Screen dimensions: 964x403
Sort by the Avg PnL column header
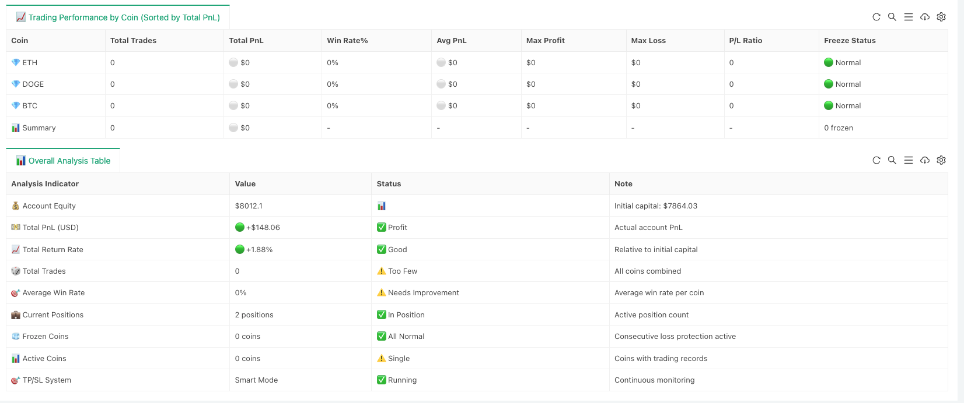[452, 40]
